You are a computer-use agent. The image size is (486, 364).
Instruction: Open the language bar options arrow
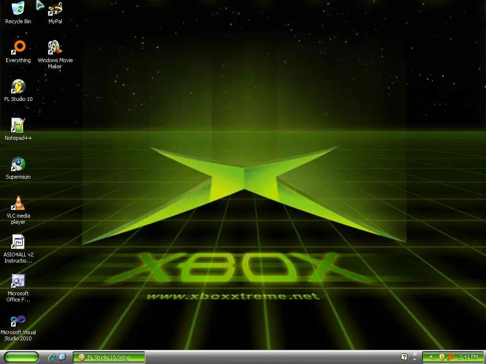415,360
